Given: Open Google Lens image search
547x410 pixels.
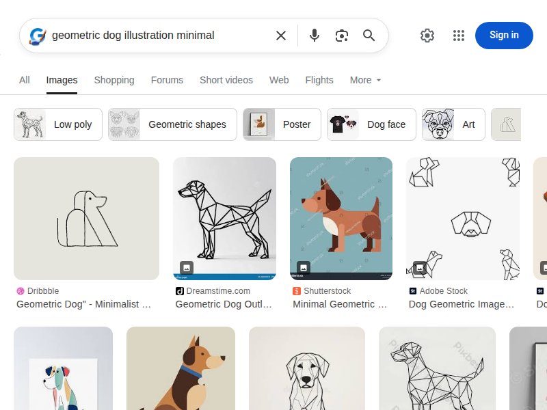Looking at the screenshot, I should click(342, 36).
